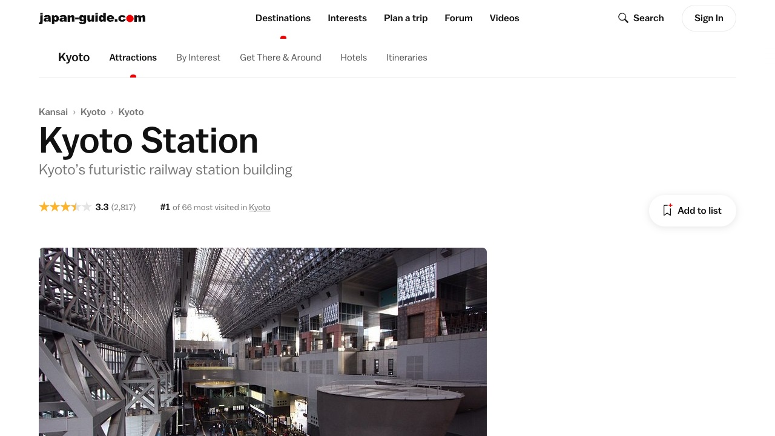Viewport: 775px width, 436px height.
Task: Open the Videos section
Action: (x=504, y=18)
